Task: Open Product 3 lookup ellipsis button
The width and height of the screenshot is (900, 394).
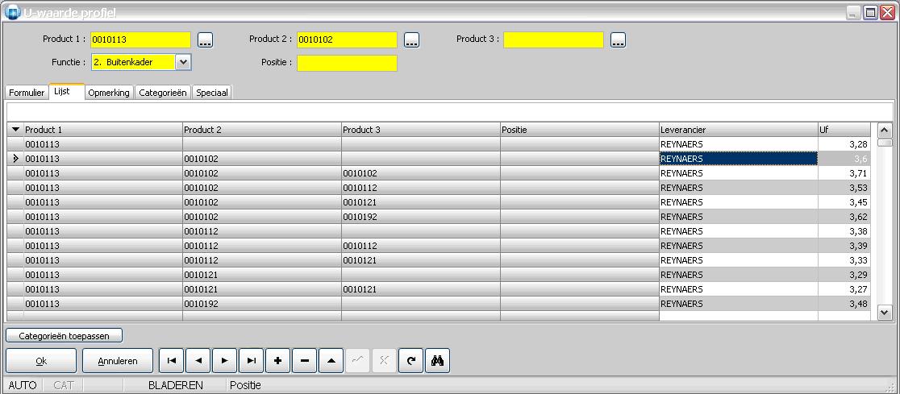Action: point(619,39)
